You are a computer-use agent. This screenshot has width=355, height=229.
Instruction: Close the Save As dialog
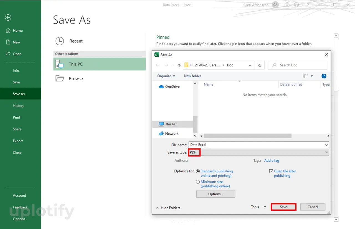point(326,55)
